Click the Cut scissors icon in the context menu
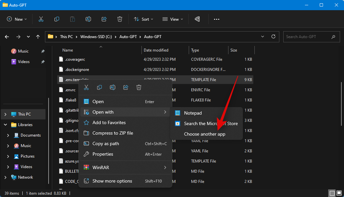Image resolution: width=344 pixels, height=197 pixels. coord(86,87)
